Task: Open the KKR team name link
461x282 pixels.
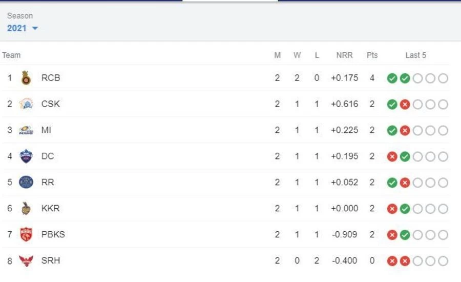Action: pos(50,209)
